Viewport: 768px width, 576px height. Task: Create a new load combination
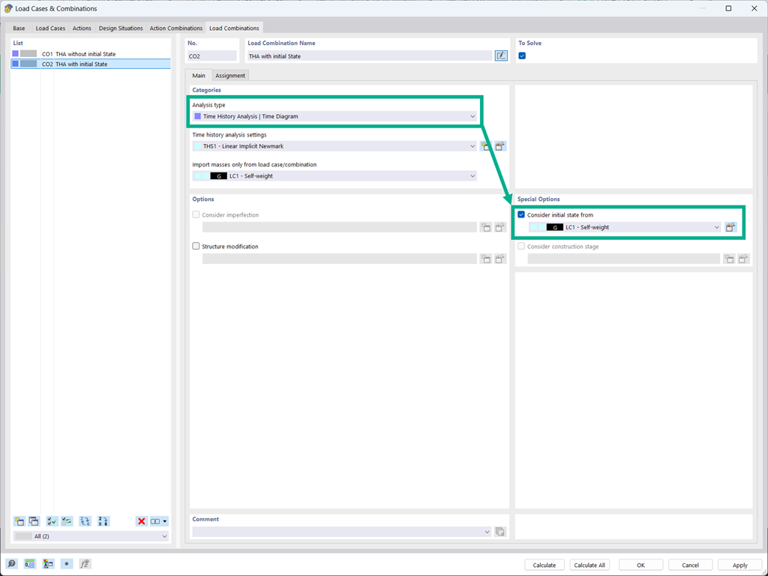(x=19, y=520)
